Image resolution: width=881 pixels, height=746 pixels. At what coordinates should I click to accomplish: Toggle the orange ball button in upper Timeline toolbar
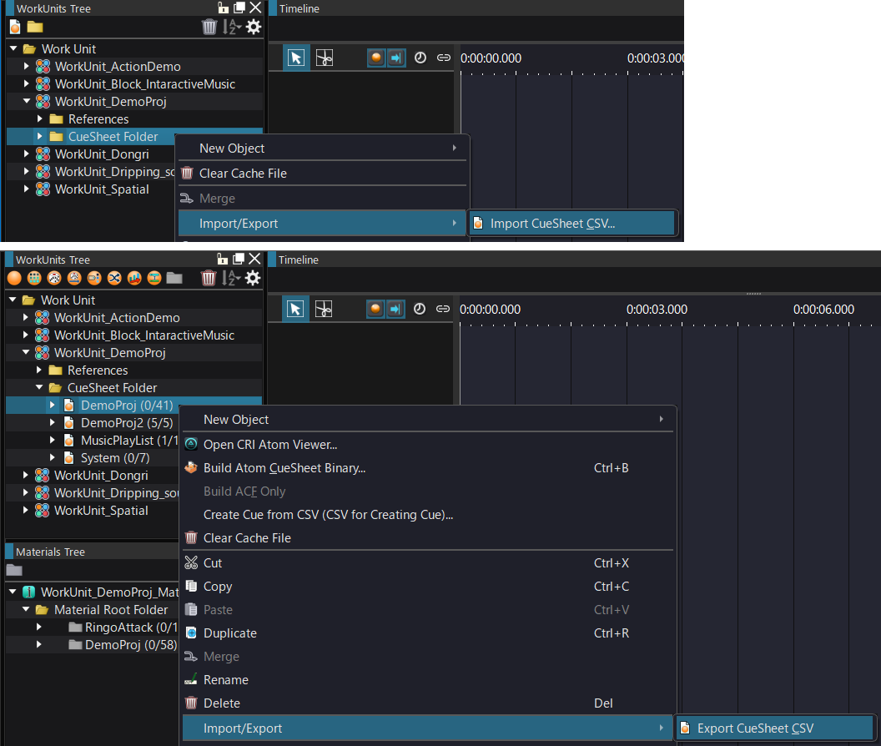coord(376,58)
